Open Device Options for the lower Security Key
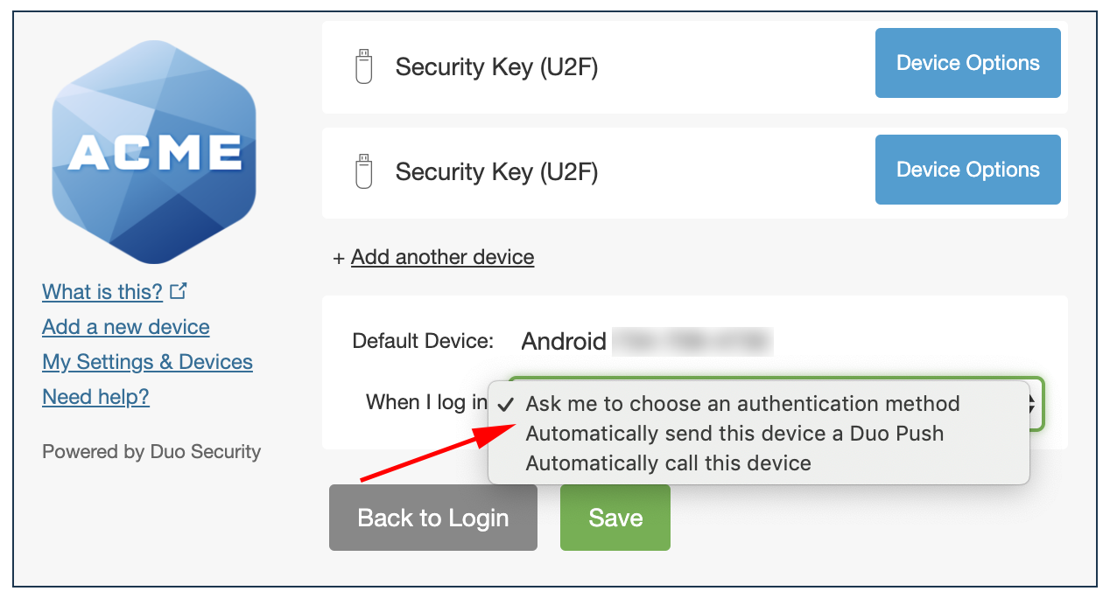 coord(967,170)
